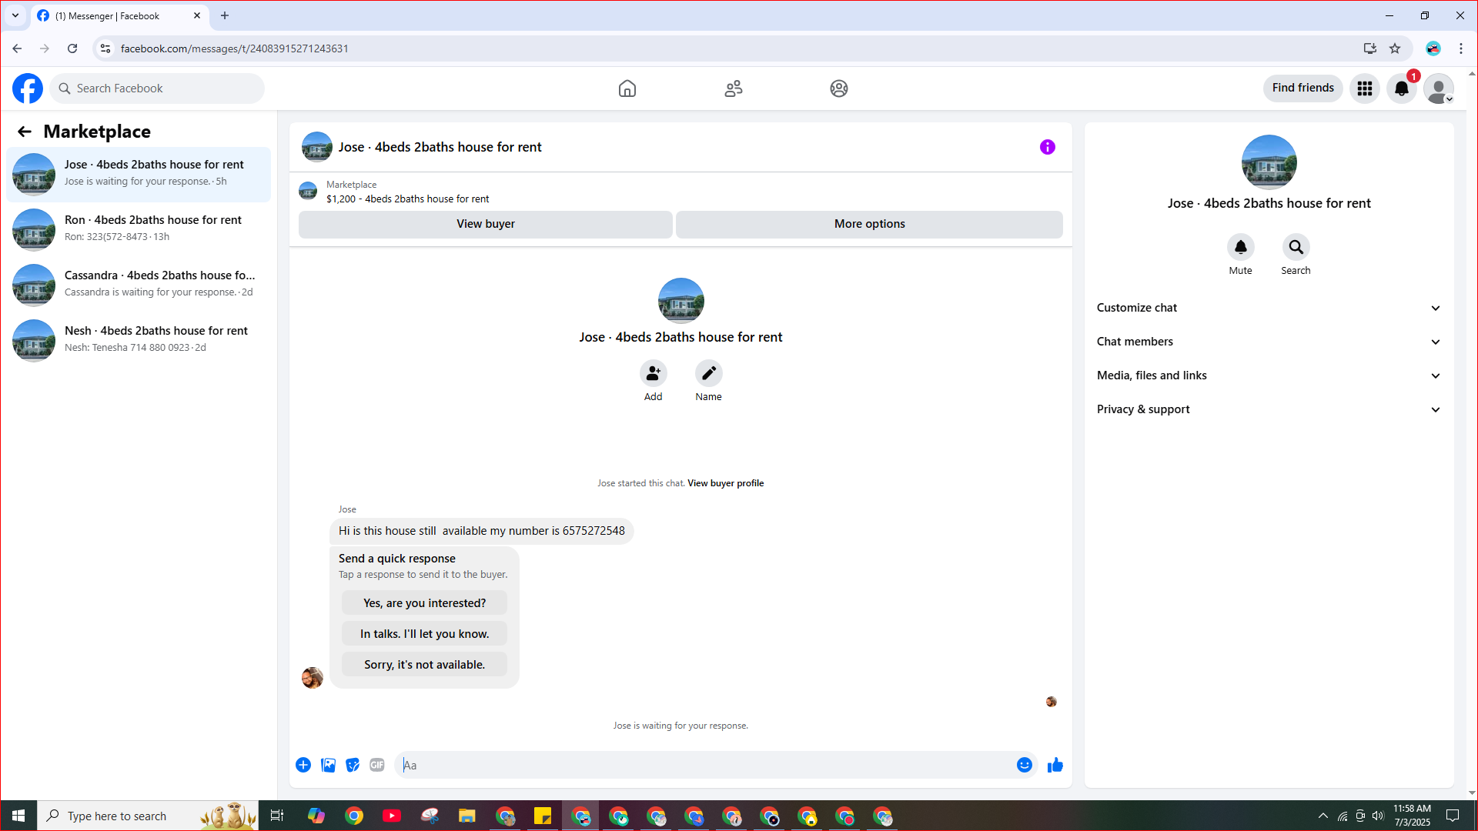
Task: Open Chrome profile avatar in toolbar
Action: (1433, 48)
